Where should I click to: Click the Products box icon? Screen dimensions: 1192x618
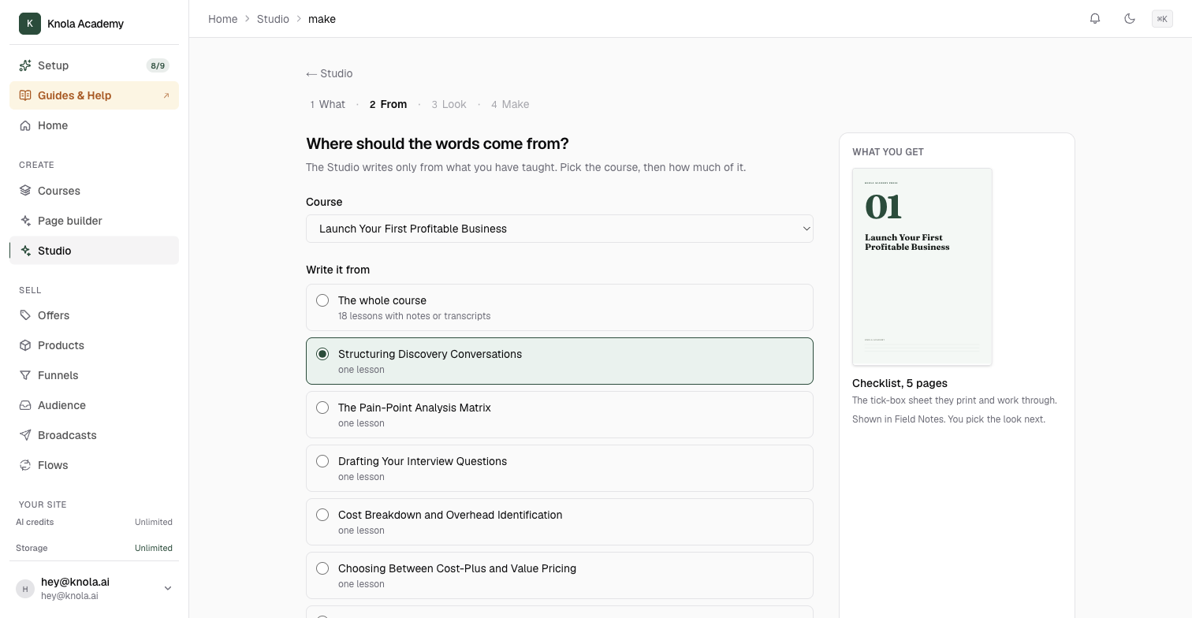point(25,345)
